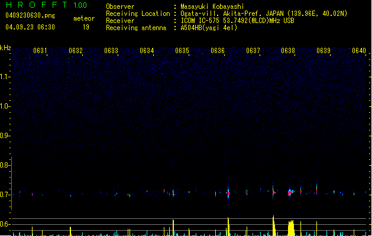Click the meteor echo just before 0635

pos(173,193)
